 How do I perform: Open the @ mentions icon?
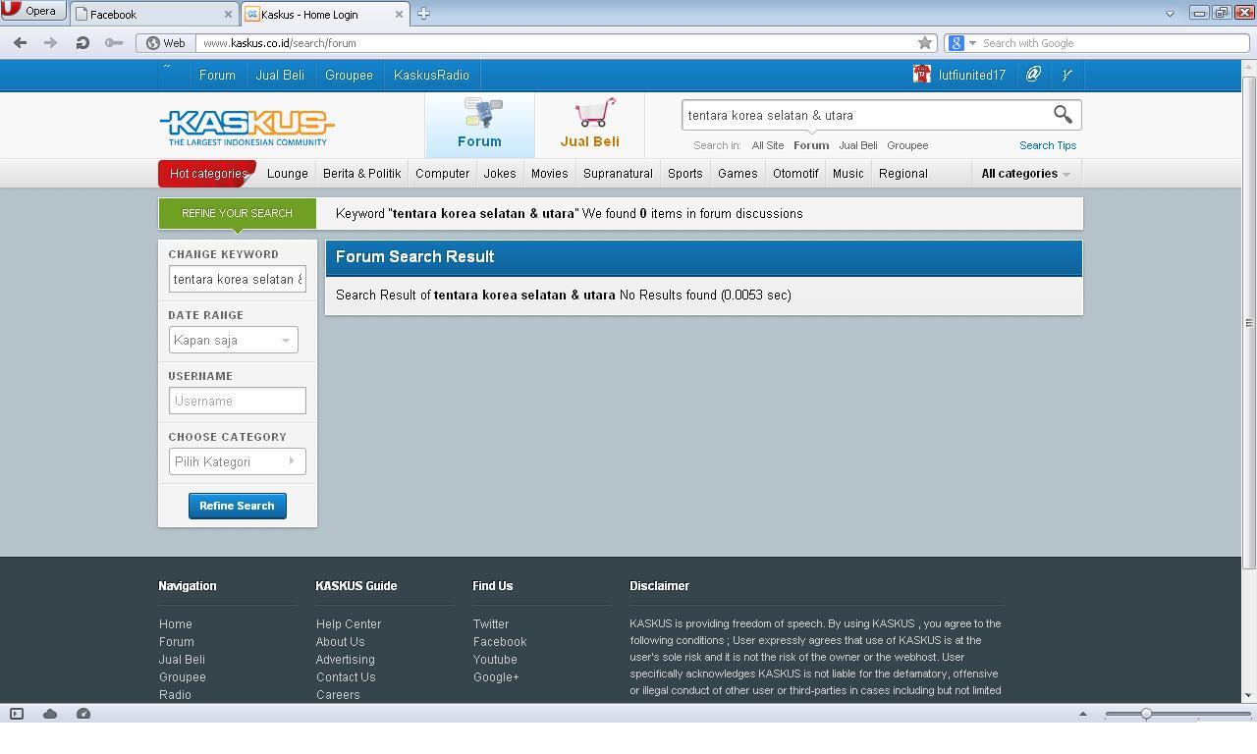(x=1033, y=75)
